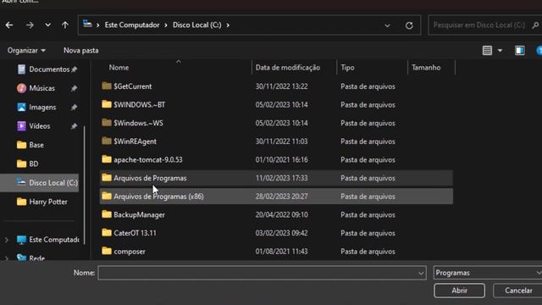The width and height of the screenshot is (542, 305).
Task: Click the Cancelar button
Action: coord(518,291)
